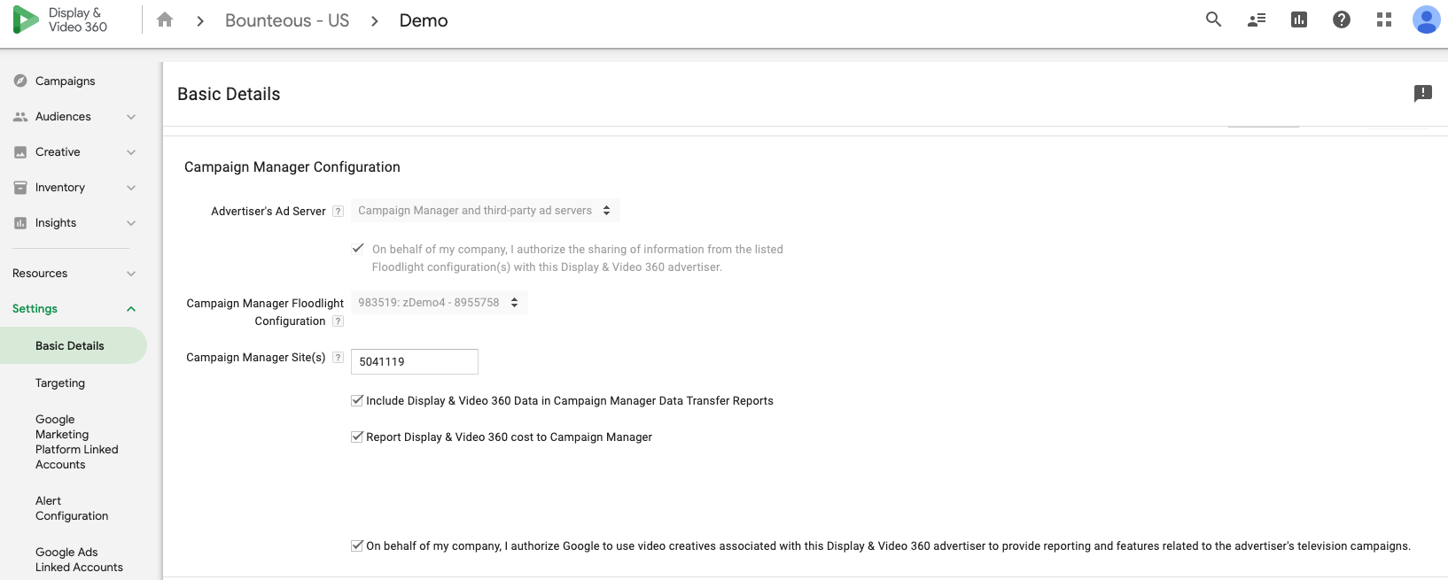Click the Demo breadcrumb

pos(424,20)
